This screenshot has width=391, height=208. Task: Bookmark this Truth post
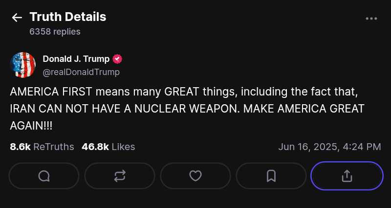point(271,176)
